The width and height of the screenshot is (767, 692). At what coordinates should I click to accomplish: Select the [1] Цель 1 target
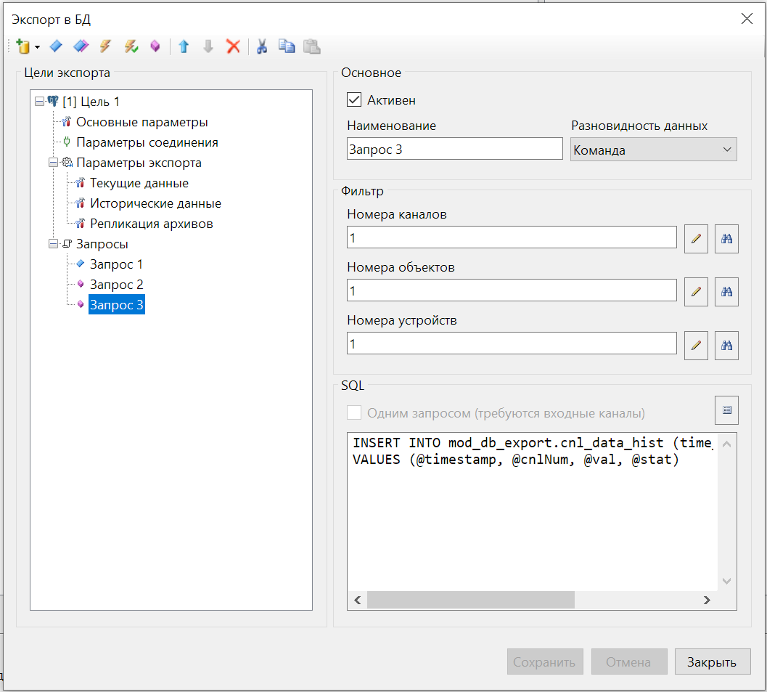click(91, 102)
